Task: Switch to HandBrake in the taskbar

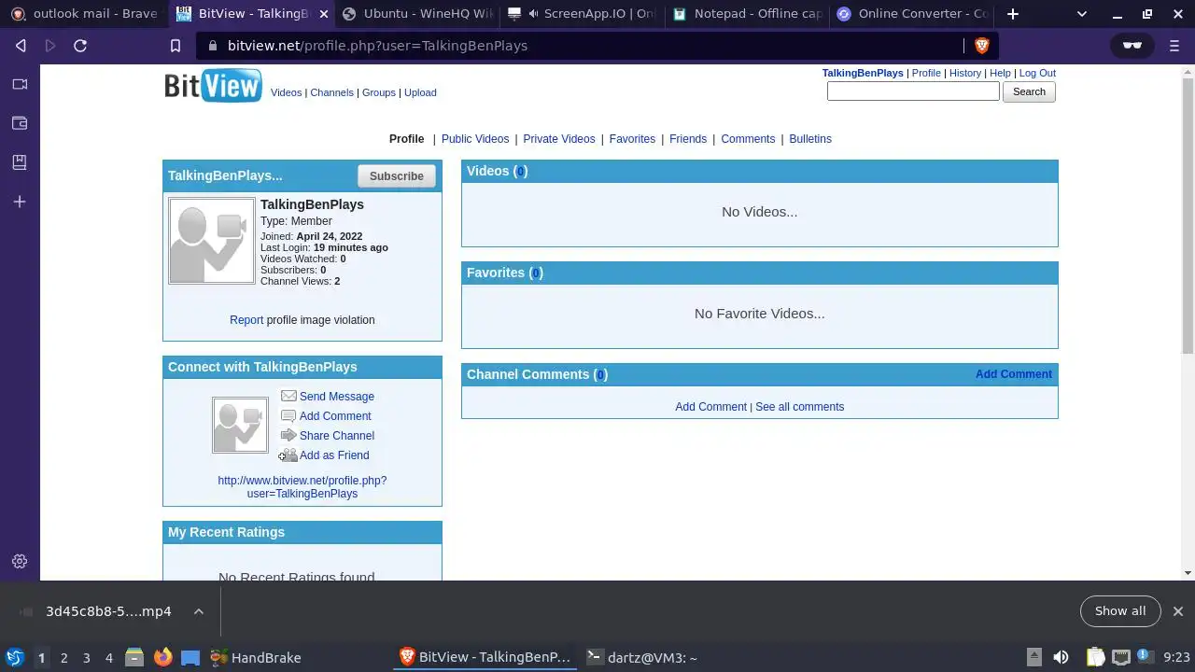Action: 255,658
